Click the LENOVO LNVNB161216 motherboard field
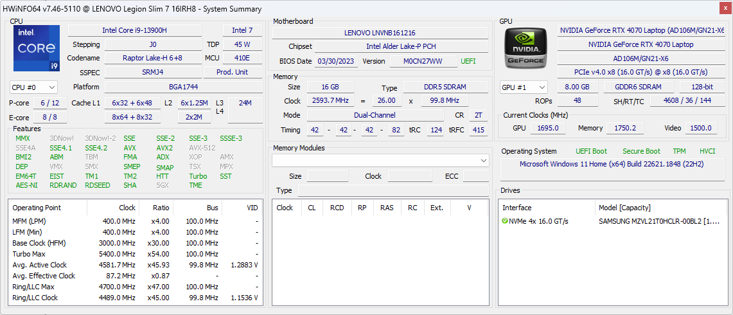Screen dimensions: 733x315 coord(380,33)
